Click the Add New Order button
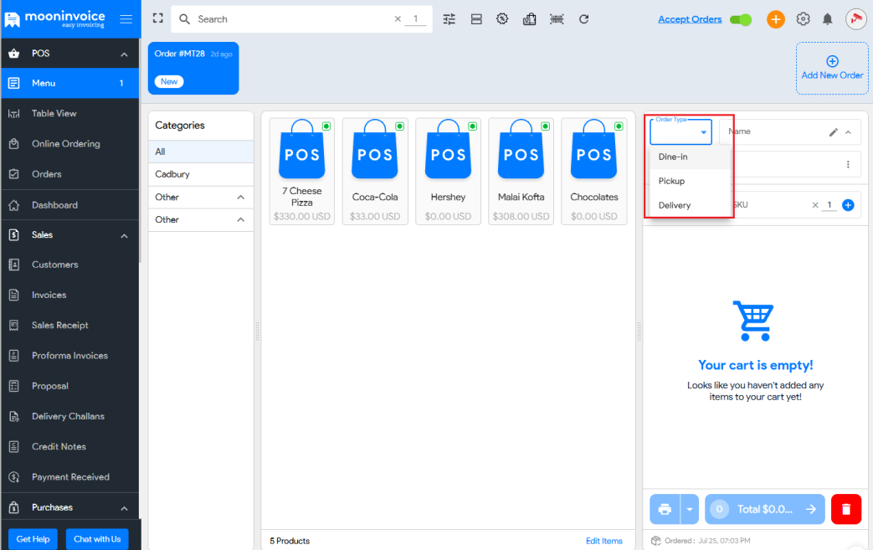873x550 pixels. coord(831,68)
